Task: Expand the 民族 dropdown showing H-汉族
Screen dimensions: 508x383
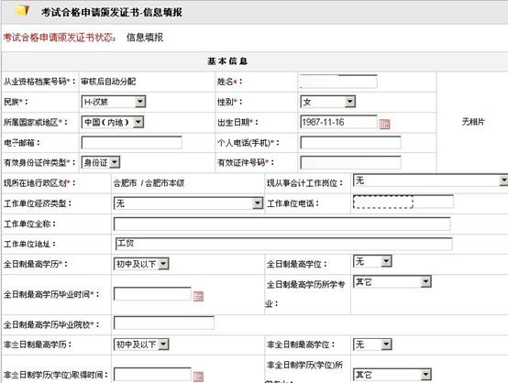Action: pyautogui.click(x=114, y=102)
